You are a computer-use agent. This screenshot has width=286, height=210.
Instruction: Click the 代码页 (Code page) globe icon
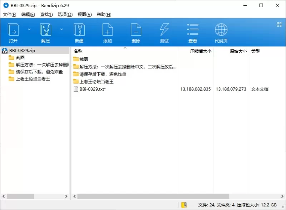(221, 30)
